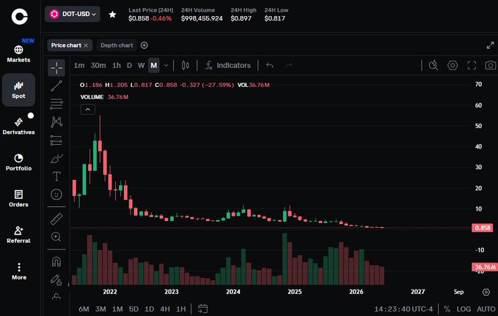Click the 2024 time axis label

[x=232, y=292]
